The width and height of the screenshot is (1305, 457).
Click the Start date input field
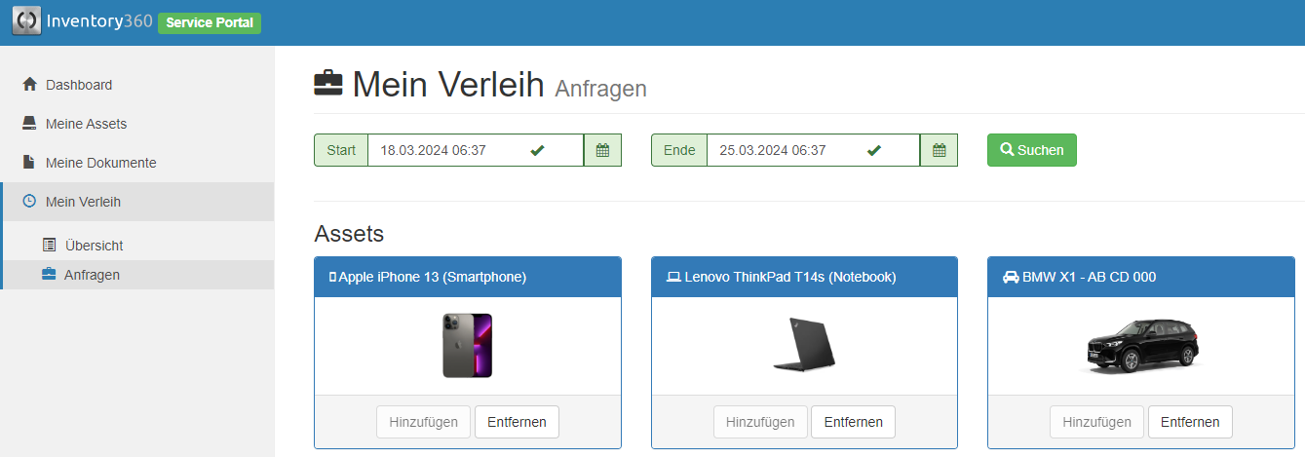click(x=475, y=150)
